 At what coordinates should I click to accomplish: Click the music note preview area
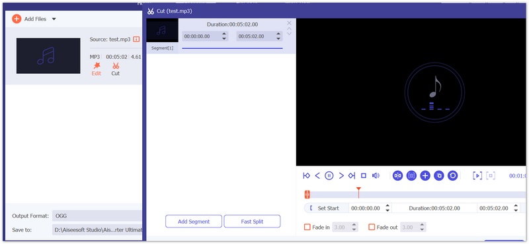pos(434,92)
